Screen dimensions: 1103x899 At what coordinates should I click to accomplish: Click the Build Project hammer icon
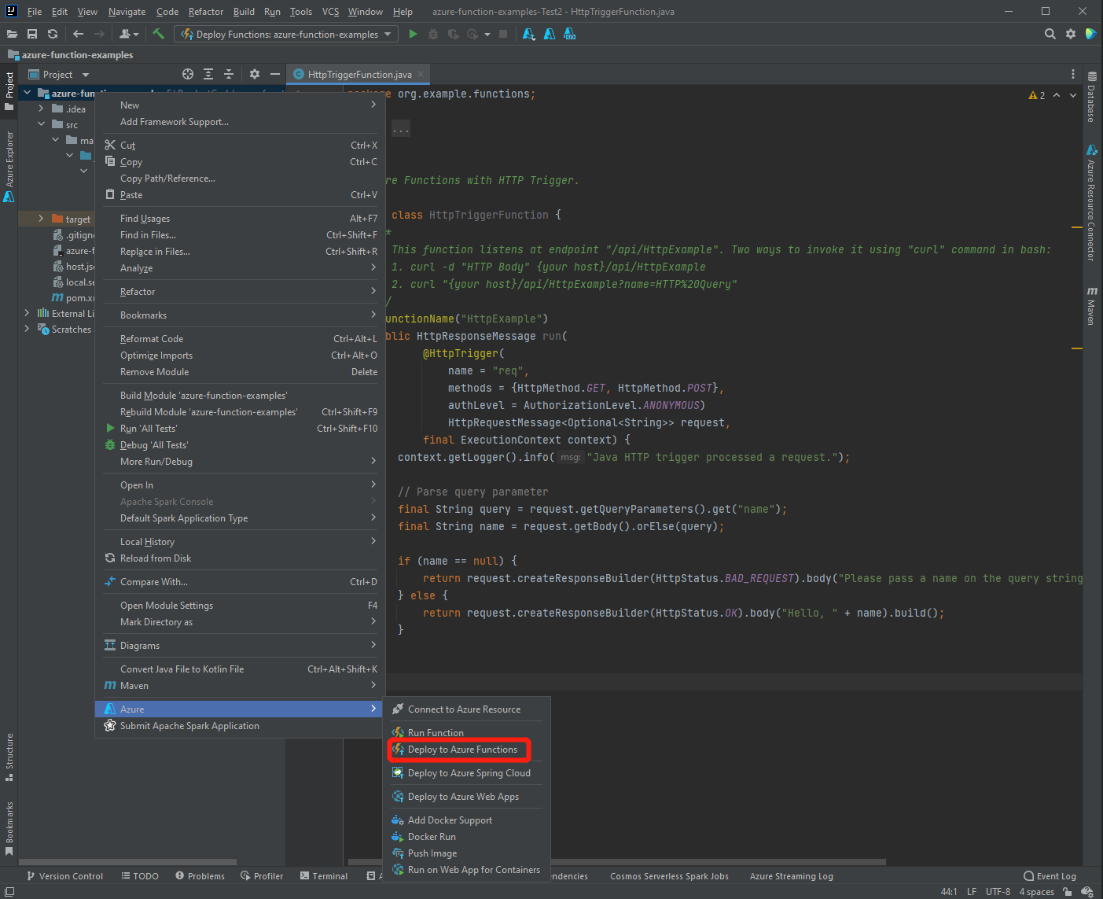(158, 34)
